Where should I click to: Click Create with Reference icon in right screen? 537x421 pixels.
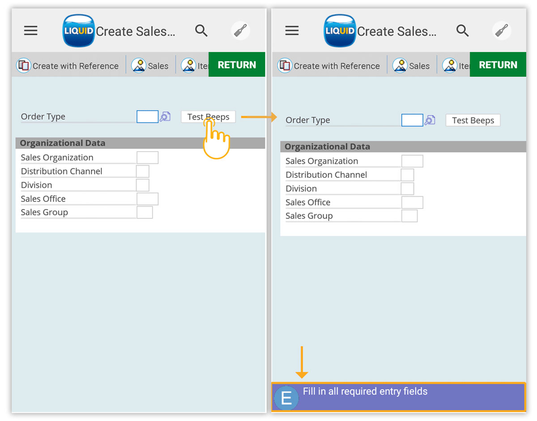[x=285, y=65]
